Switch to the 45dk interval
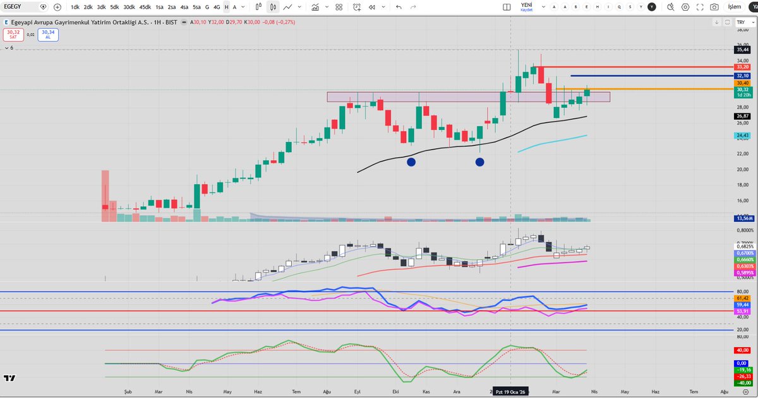Image resolution: width=758 pixels, height=398 pixels. [145, 7]
